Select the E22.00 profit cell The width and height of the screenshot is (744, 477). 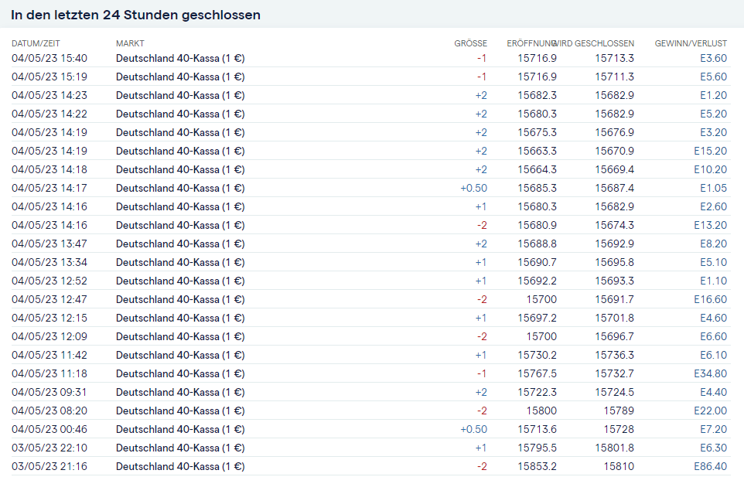(x=710, y=411)
